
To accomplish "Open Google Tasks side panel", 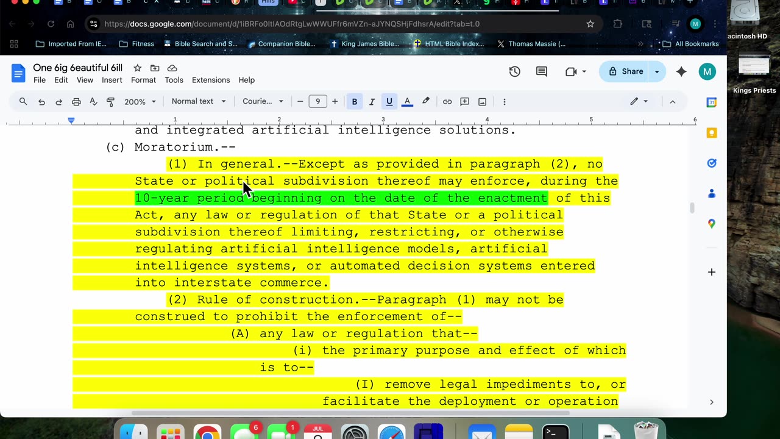I will (x=711, y=163).
